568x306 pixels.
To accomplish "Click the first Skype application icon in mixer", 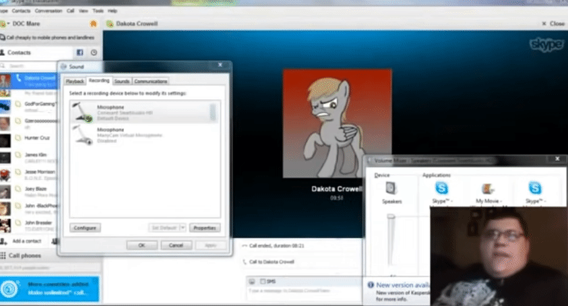I will 441,189.
